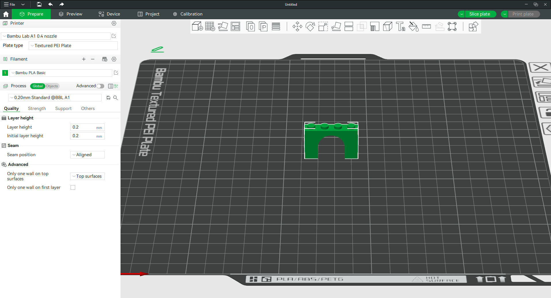This screenshot has height=298, width=551.
Task: Select the Text shape tool
Action: (x=401, y=26)
